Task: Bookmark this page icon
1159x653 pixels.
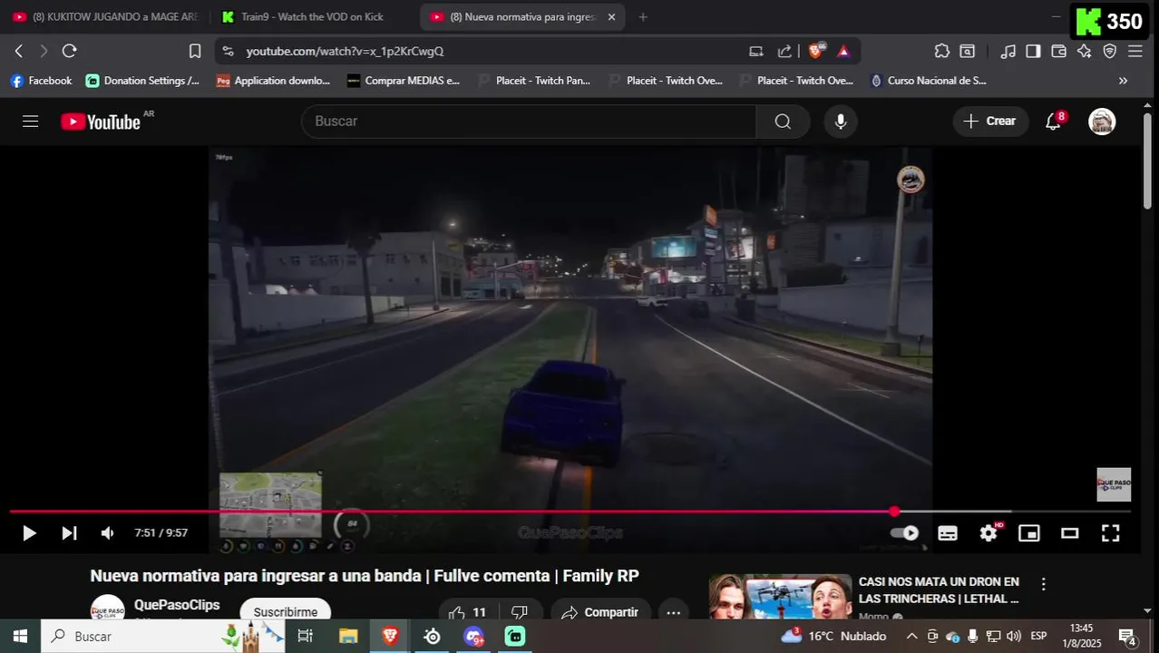Action: [x=195, y=51]
